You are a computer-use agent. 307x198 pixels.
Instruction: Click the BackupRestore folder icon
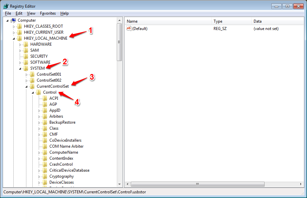(x=45, y=122)
